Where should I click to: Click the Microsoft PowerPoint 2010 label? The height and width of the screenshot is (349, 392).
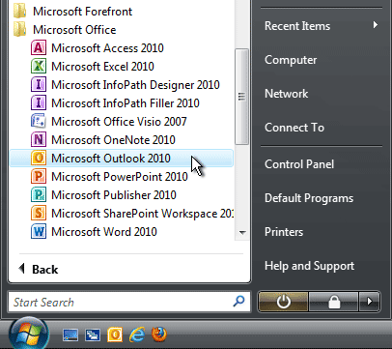[120, 177]
